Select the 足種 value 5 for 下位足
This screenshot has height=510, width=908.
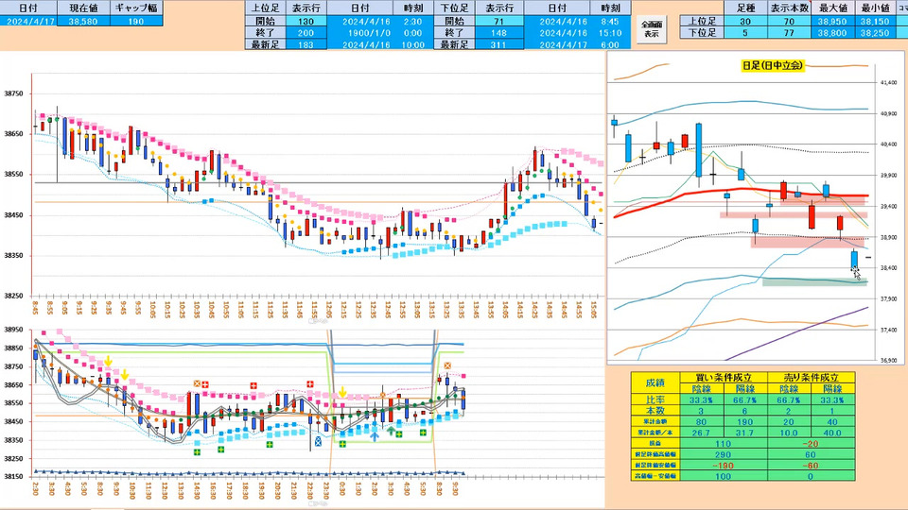(x=745, y=33)
